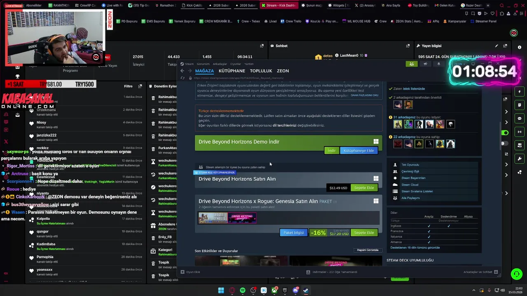The image size is (527, 296).
Task: Switch to KÜTÜPHANE tab
Action: pyautogui.click(x=232, y=71)
